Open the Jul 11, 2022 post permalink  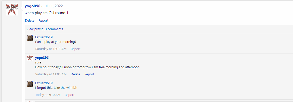pyautogui.click(x=53, y=6)
